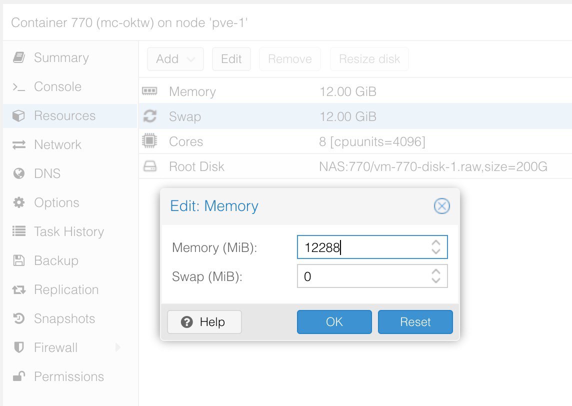This screenshot has height=406, width=572.
Task: Focus the Memory (MiB) input field
Action: click(x=372, y=247)
